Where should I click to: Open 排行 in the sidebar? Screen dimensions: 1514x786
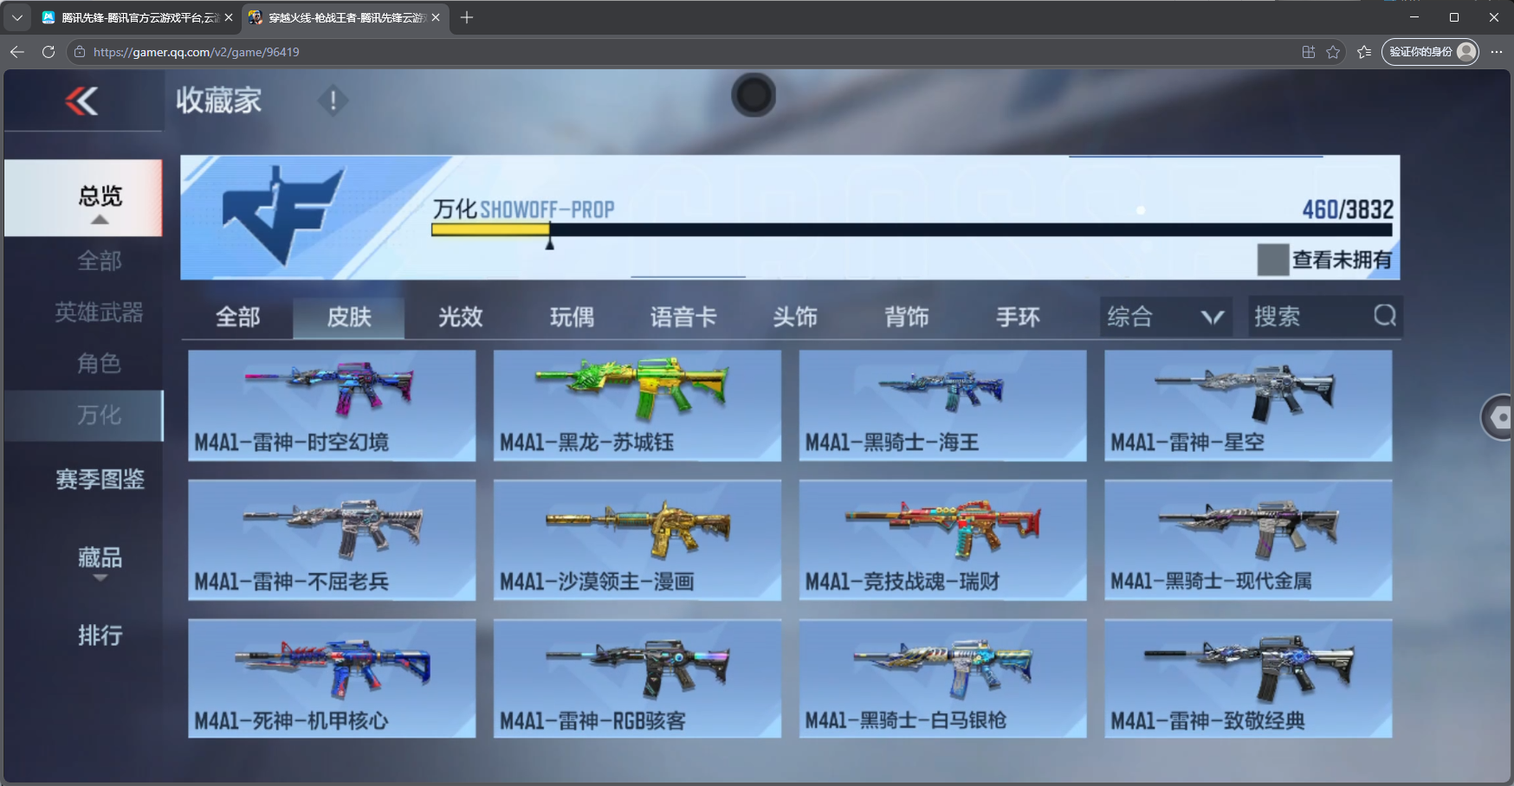coord(100,635)
